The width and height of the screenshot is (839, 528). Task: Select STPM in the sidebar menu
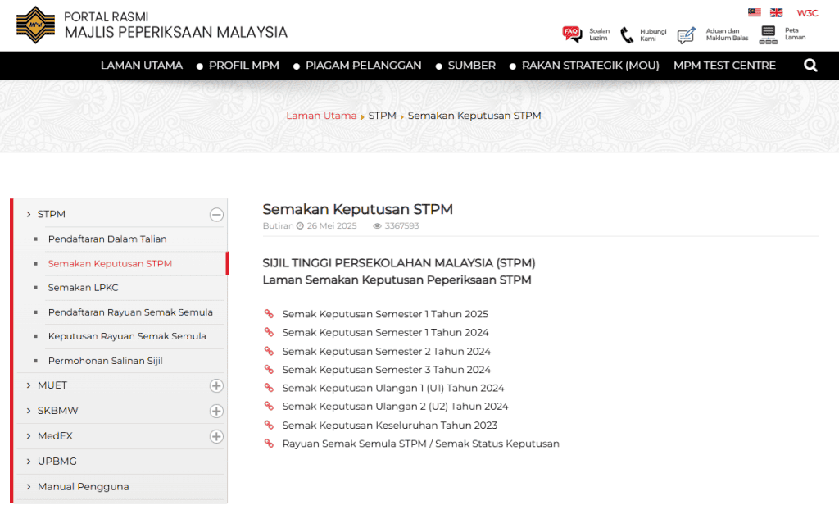pyautogui.click(x=52, y=214)
